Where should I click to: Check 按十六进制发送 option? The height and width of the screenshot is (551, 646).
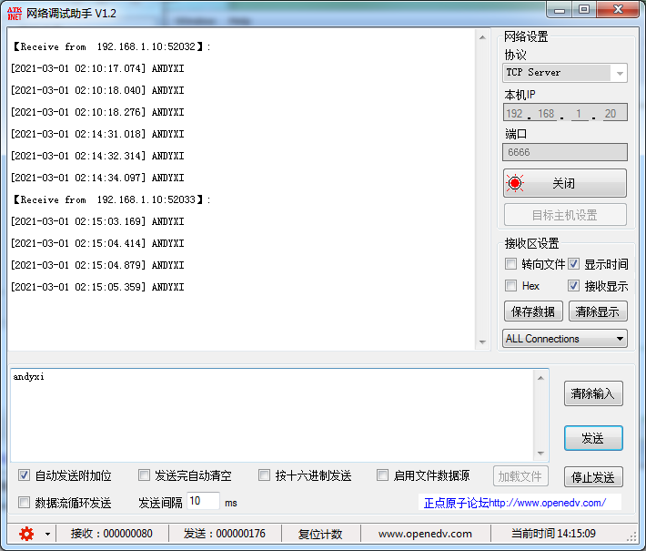tap(264, 475)
